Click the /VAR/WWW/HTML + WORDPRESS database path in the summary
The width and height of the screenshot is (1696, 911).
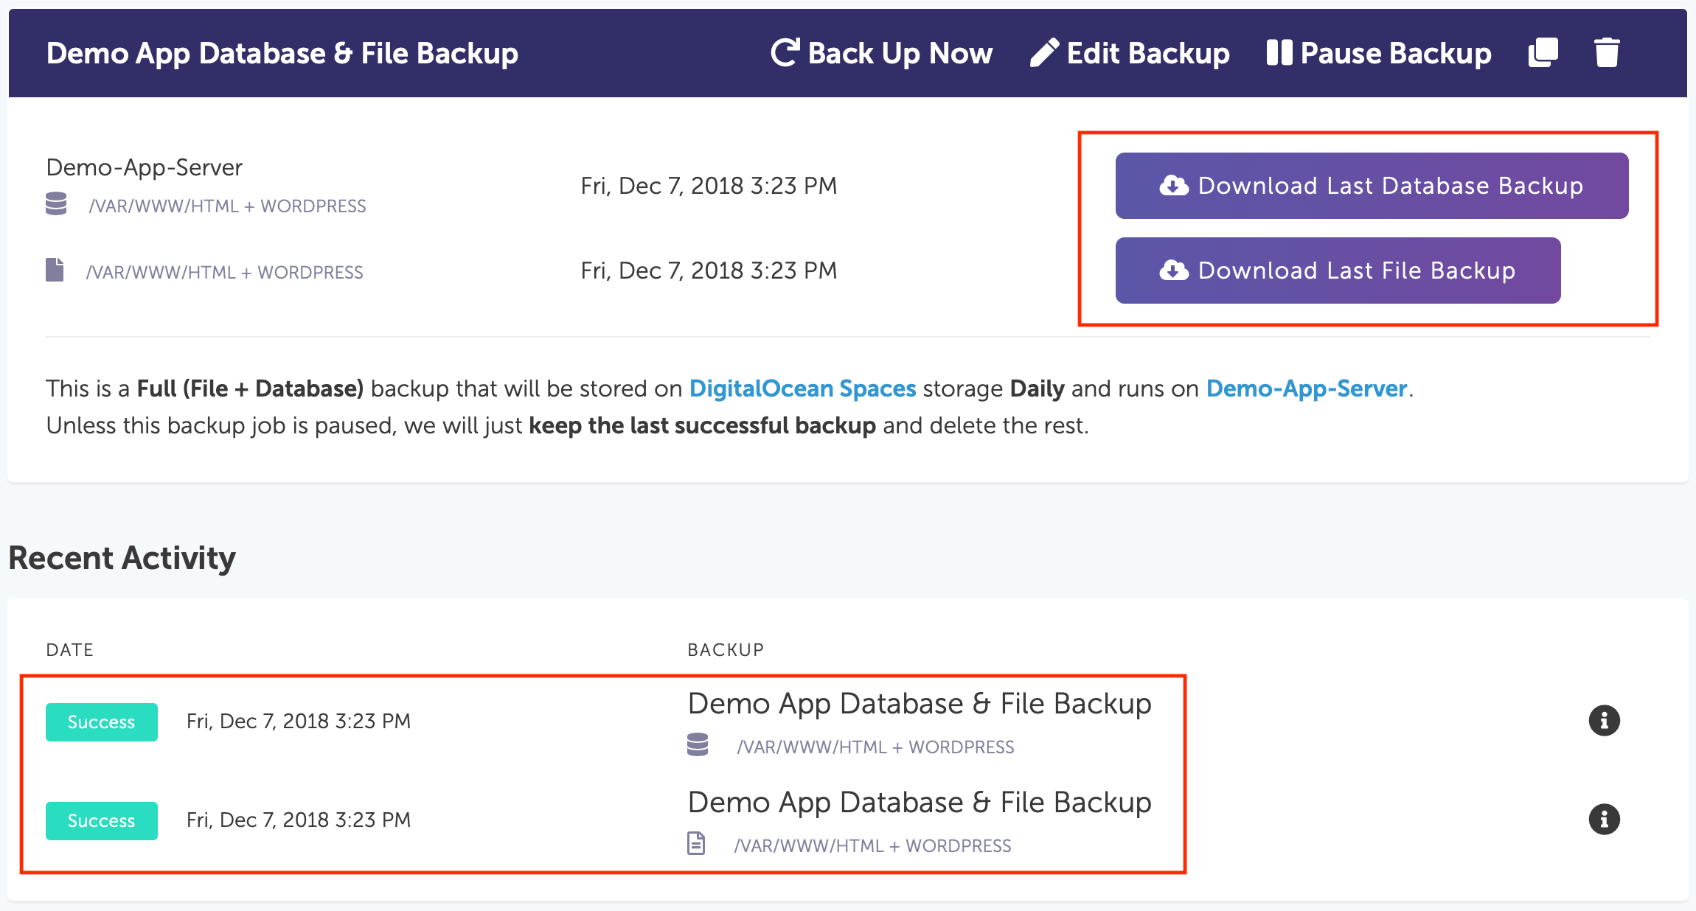pyautogui.click(x=227, y=206)
